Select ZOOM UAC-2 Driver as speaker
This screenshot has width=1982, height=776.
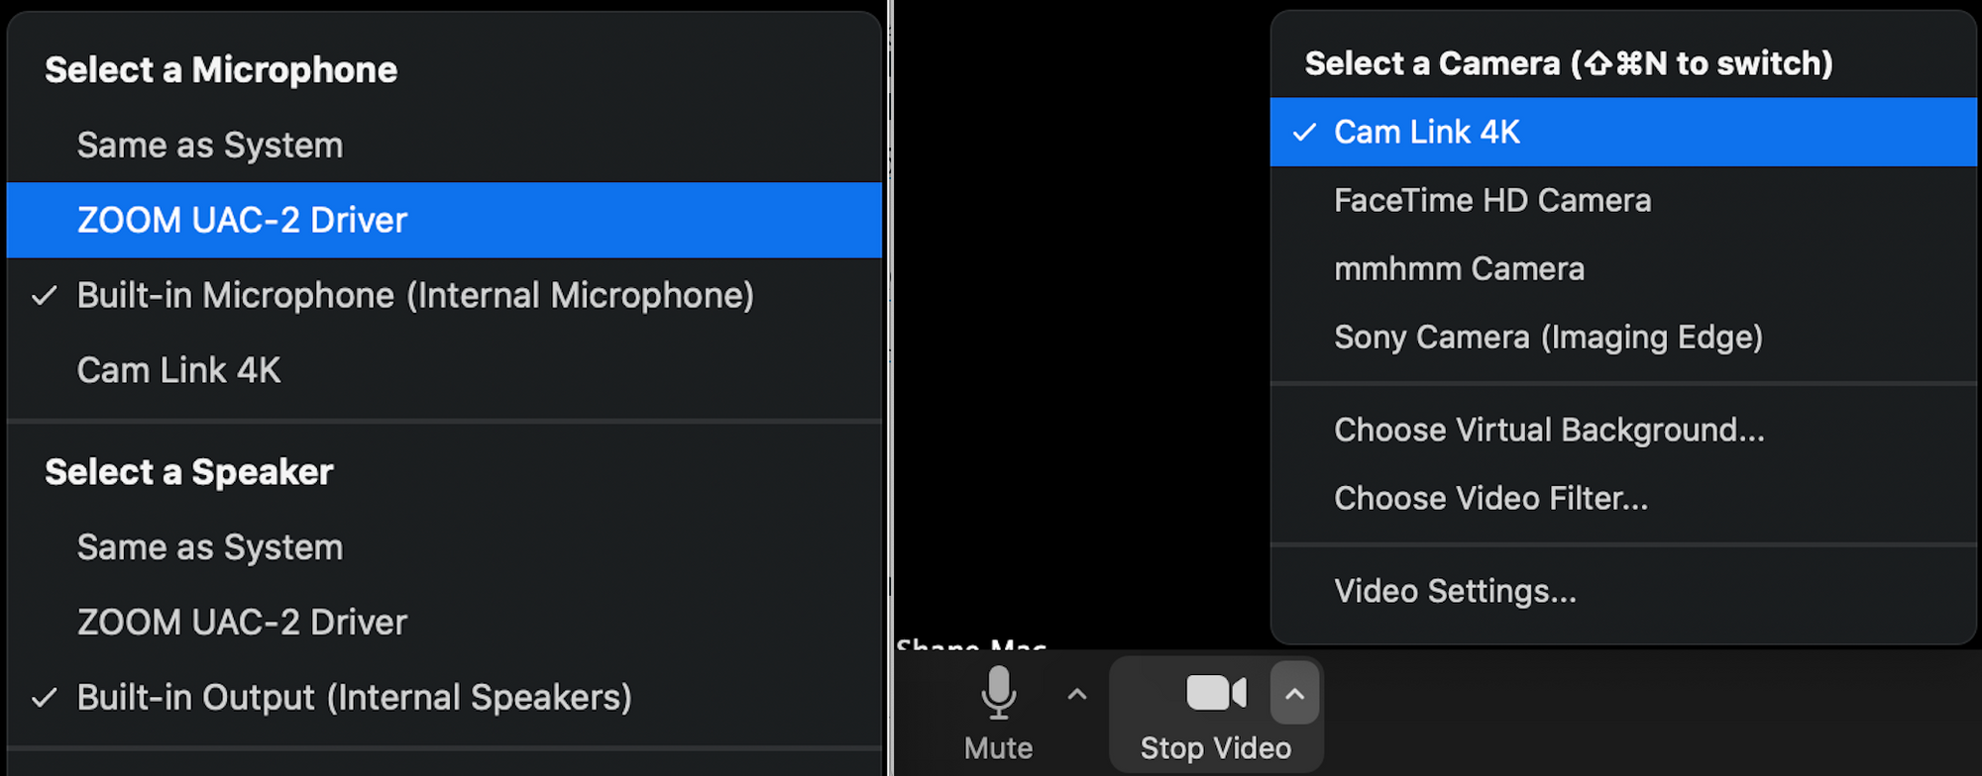444,623
